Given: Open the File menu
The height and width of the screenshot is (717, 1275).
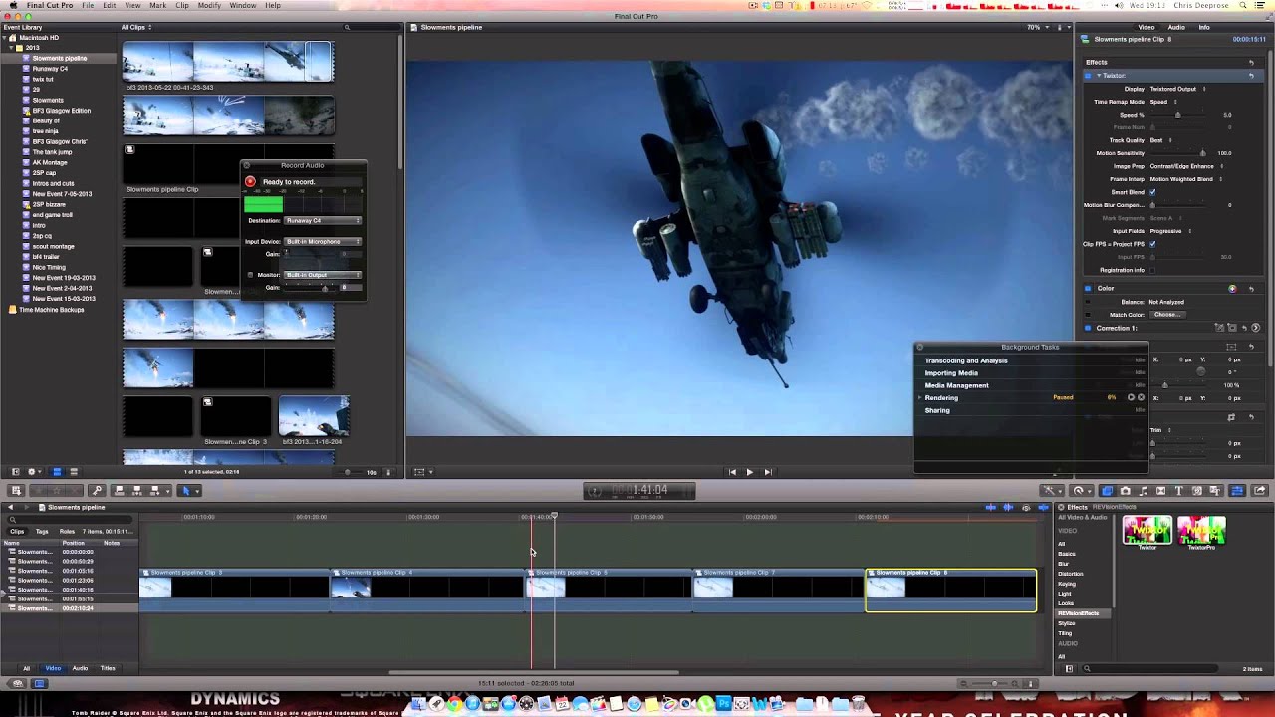Looking at the screenshot, I should click(x=88, y=5).
